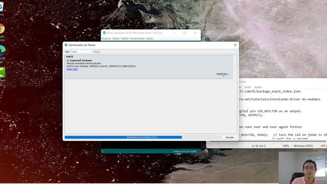Select the esp32 package title

coord(69,57)
